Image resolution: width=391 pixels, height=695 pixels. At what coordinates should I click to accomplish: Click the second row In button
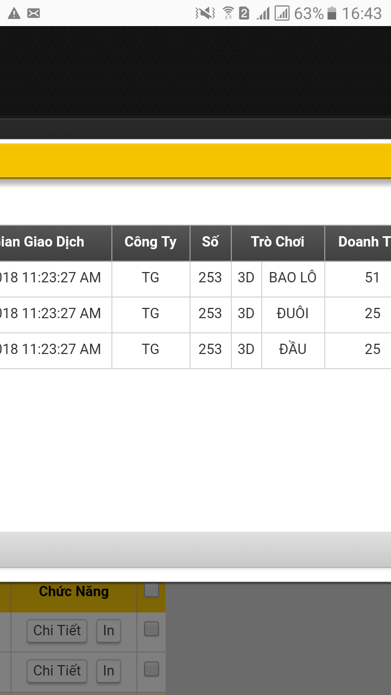[109, 671]
